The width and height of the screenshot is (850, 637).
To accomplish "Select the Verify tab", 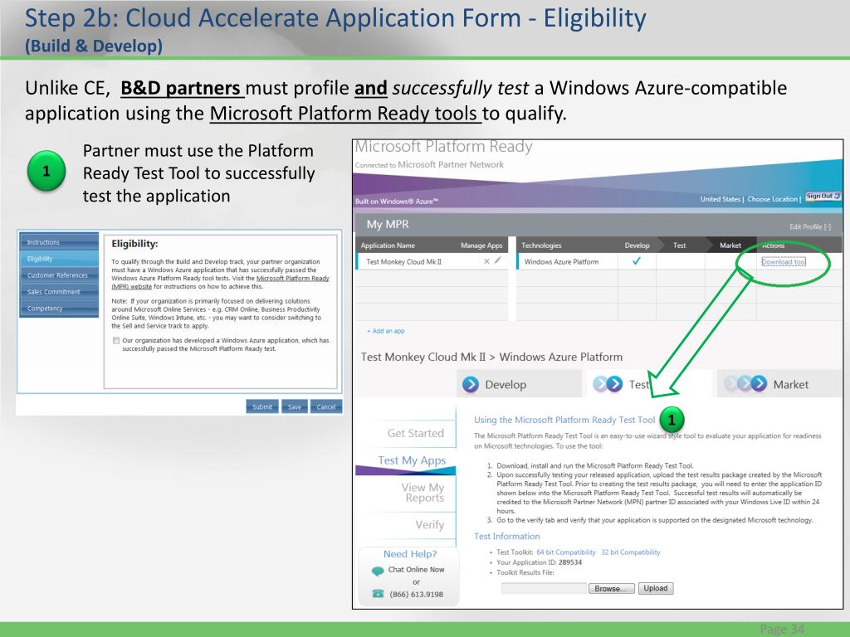I will 429,524.
